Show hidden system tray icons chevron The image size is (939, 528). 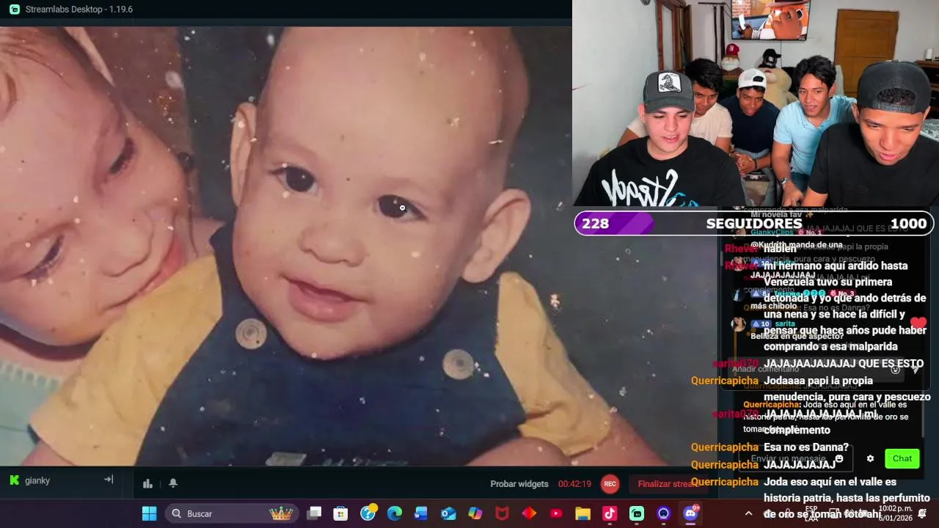tap(748, 513)
